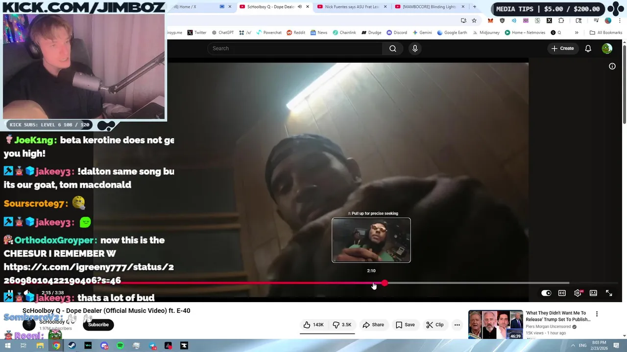Open Windows Start menu
This screenshot has height=352, width=627.
7,346
